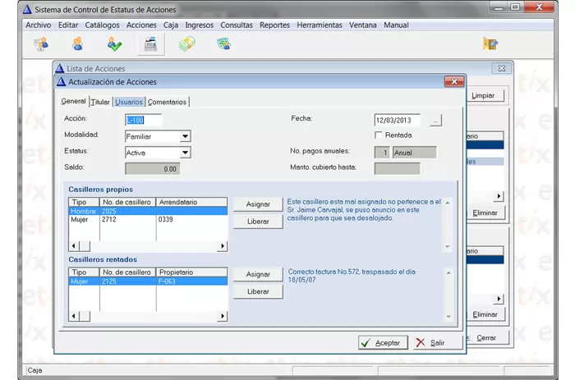Open the Comentarios tab

click(167, 102)
